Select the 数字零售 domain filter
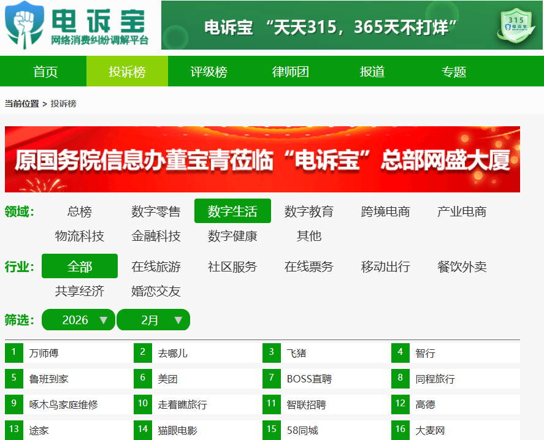The height and width of the screenshot is (440, 544). [156, 211]
